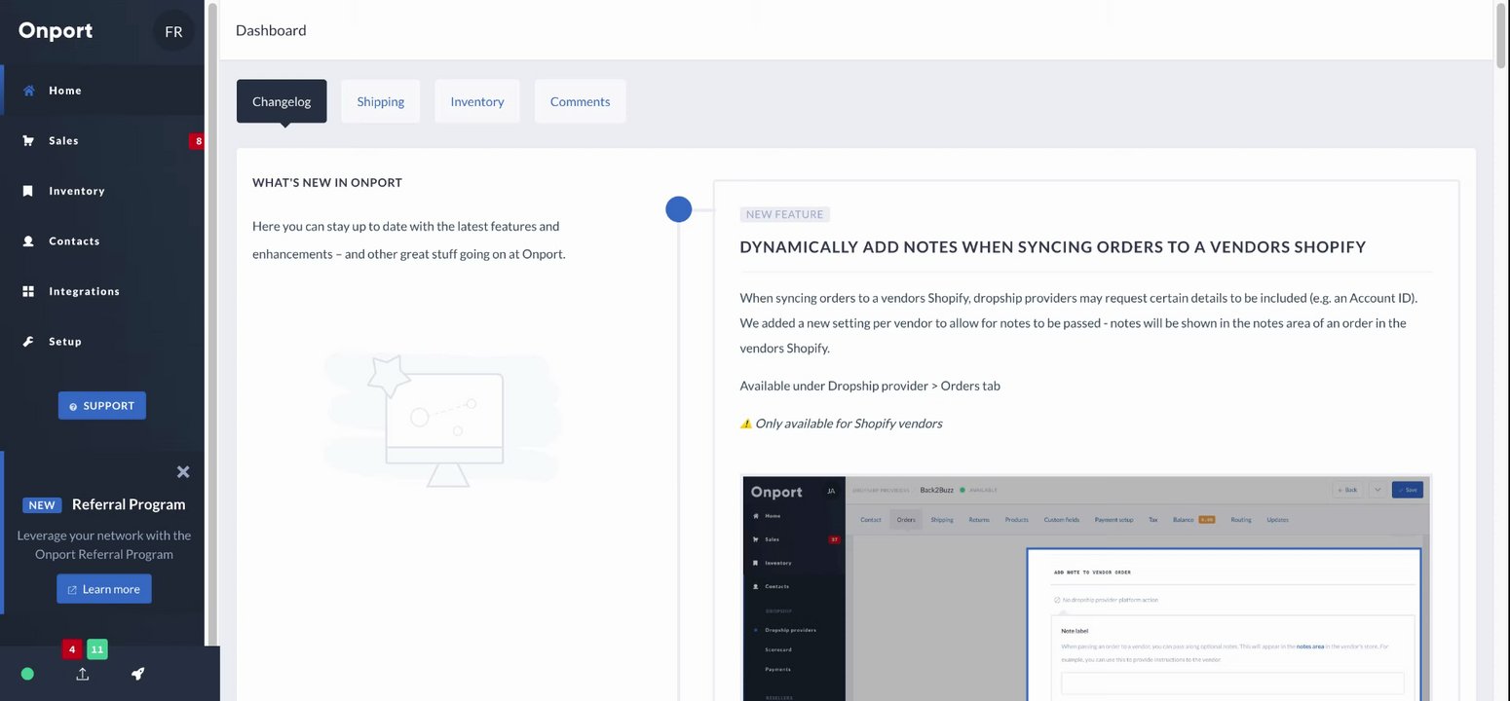
Task: Click the SUPPORT button
Action: point(102,406)
